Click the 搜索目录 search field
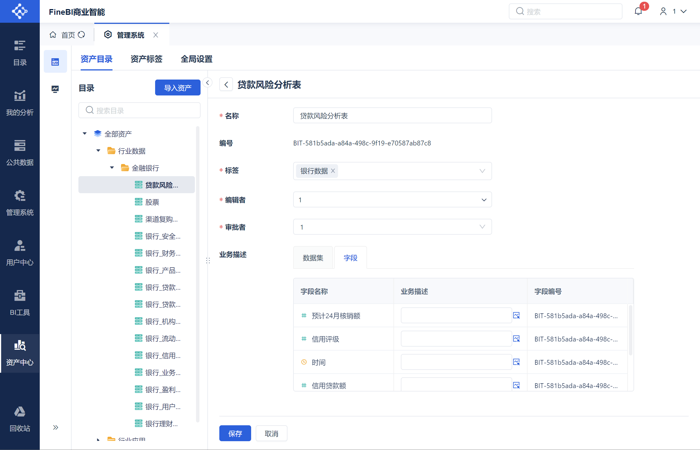This screenshot has width=700, height=450. point(139,111)
